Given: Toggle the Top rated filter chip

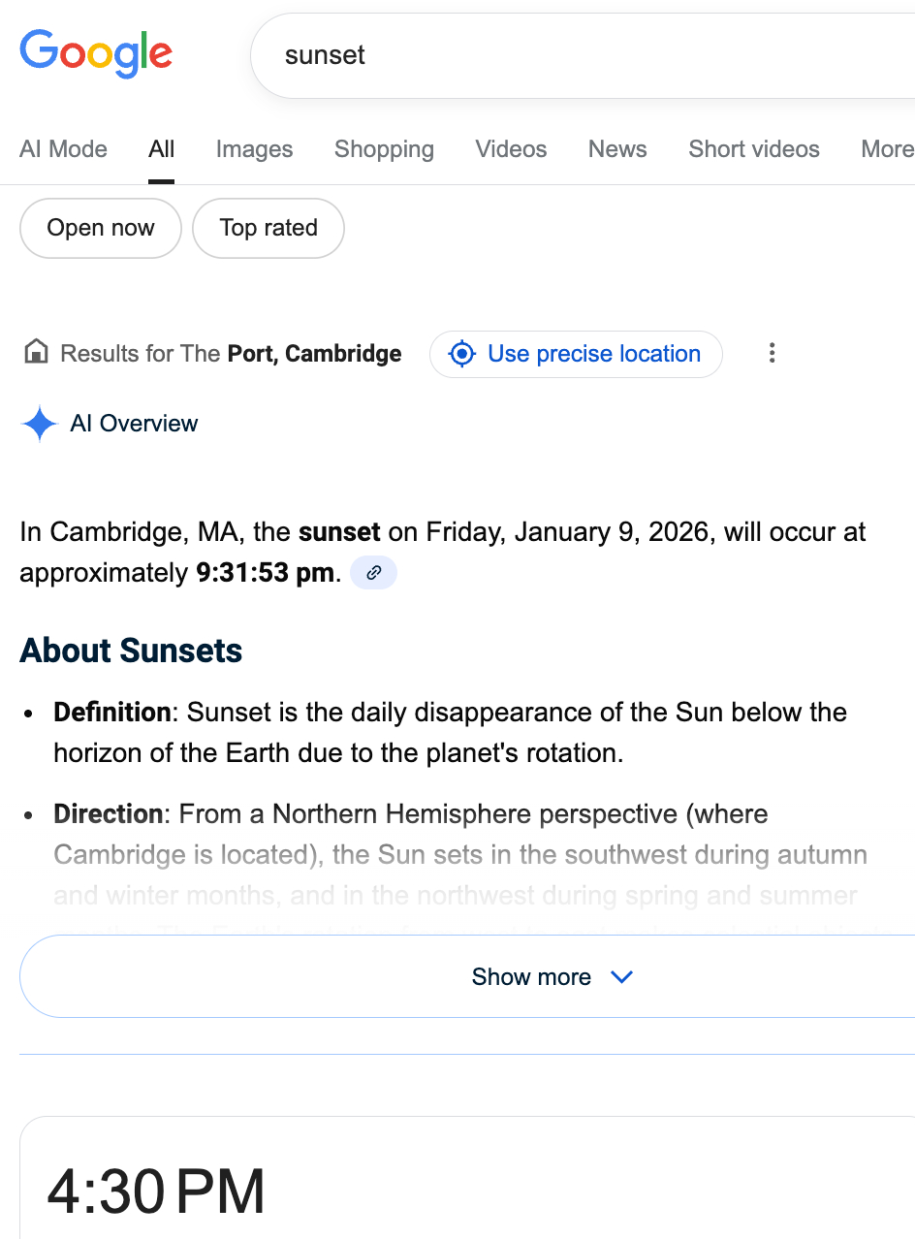Looking at the screenshot, I should tap(268, 228).
